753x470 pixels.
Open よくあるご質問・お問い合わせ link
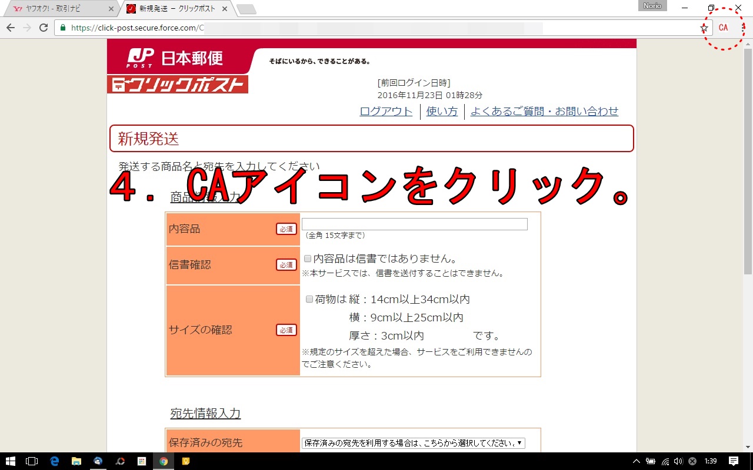pos(544,112)
